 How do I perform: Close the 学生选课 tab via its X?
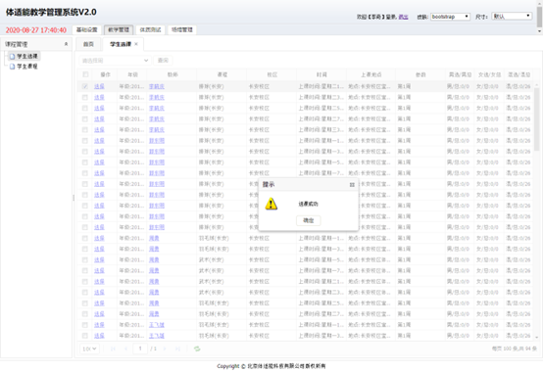136,44
